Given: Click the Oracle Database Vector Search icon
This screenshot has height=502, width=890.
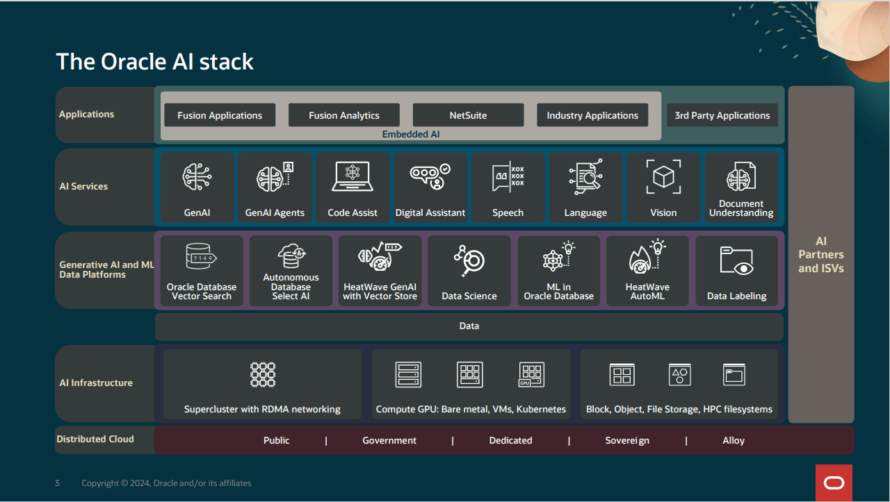Looking at the screenshot, I should (x=202, y=256).
